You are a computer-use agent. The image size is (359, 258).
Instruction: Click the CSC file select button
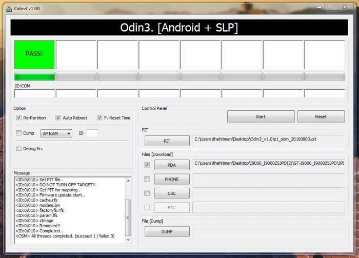172,193
